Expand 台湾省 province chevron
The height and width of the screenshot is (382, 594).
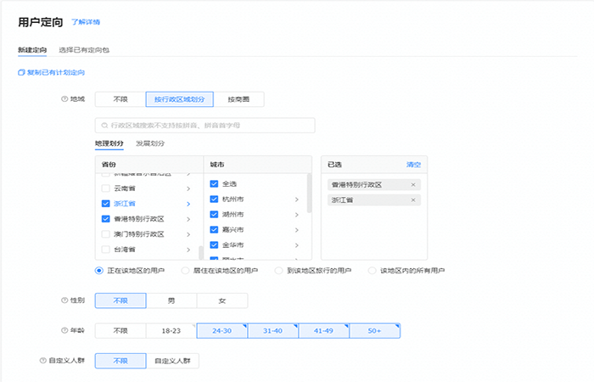[188, 250]
